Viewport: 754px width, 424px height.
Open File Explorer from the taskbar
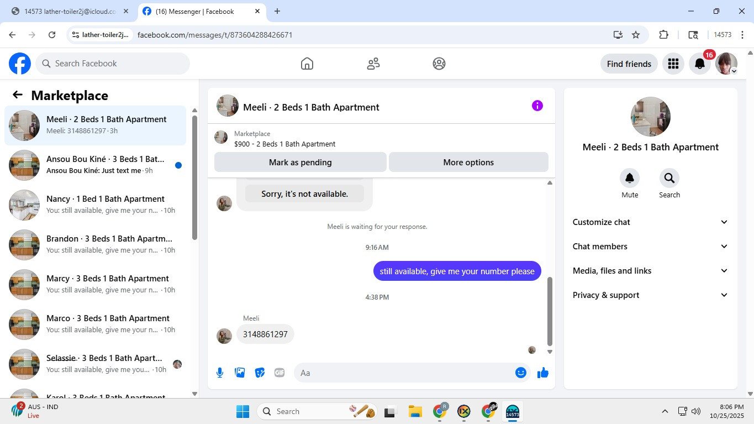click(415, 411)
